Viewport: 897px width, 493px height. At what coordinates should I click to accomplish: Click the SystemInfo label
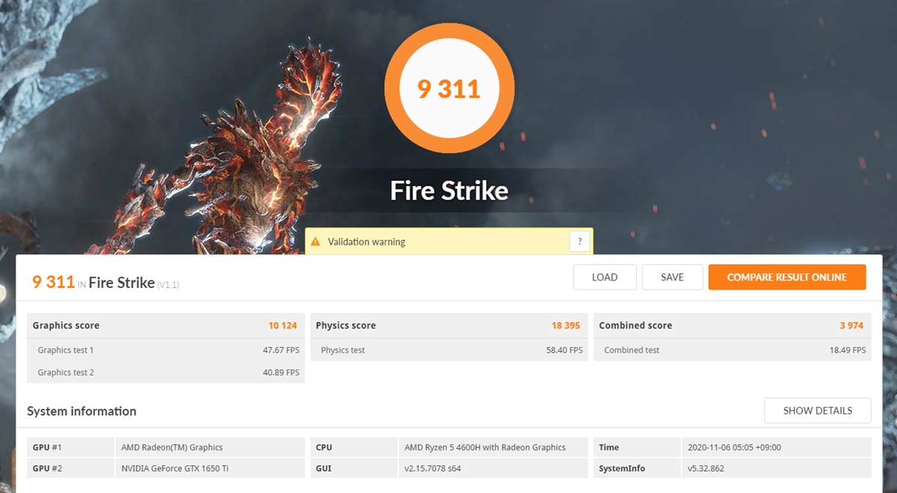(x=622, y=468)
